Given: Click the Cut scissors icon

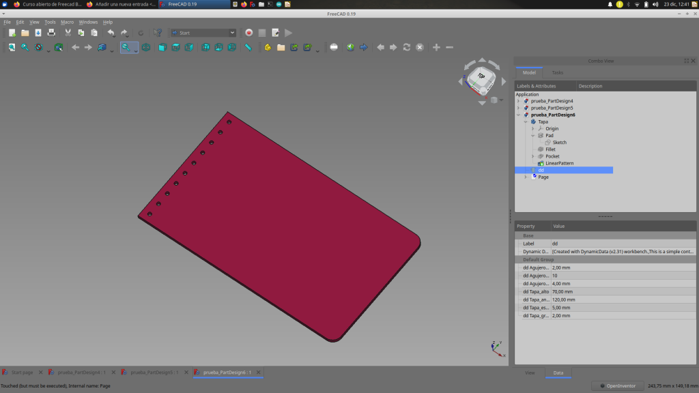Looking at the screenshot, I should pos(68,33).
